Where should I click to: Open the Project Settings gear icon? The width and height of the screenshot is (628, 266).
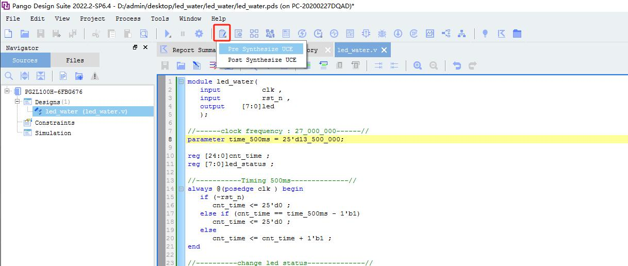(x=199, y=34)
